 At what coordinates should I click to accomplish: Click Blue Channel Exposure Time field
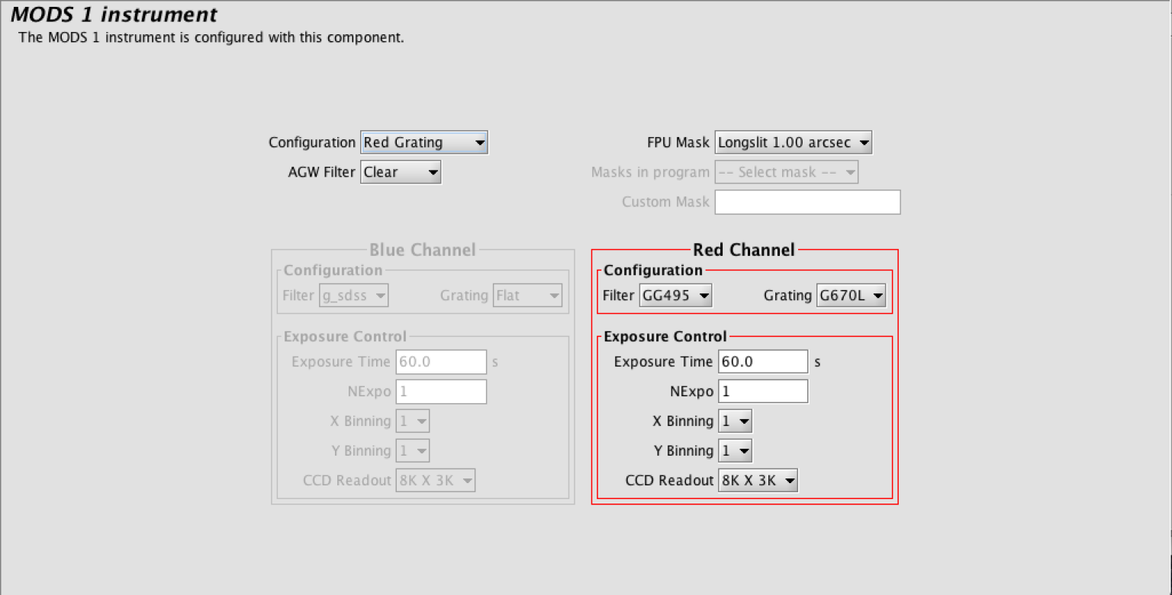click(441, 362)
